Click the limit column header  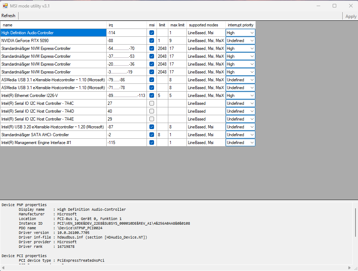[x=162, y=25]
